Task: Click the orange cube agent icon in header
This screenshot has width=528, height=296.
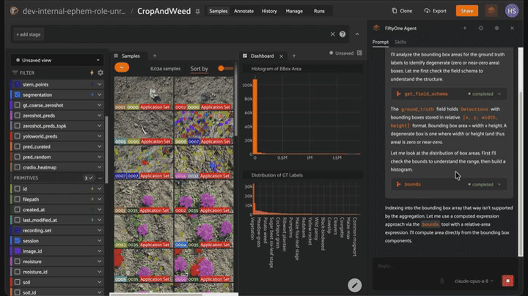Action: pos(491,11)
